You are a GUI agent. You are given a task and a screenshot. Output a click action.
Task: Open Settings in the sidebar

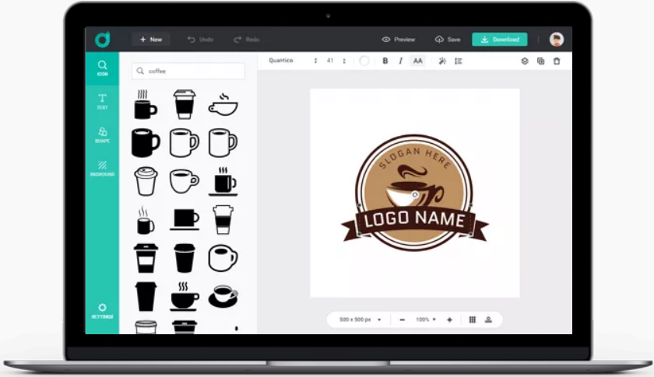point(102,311)
